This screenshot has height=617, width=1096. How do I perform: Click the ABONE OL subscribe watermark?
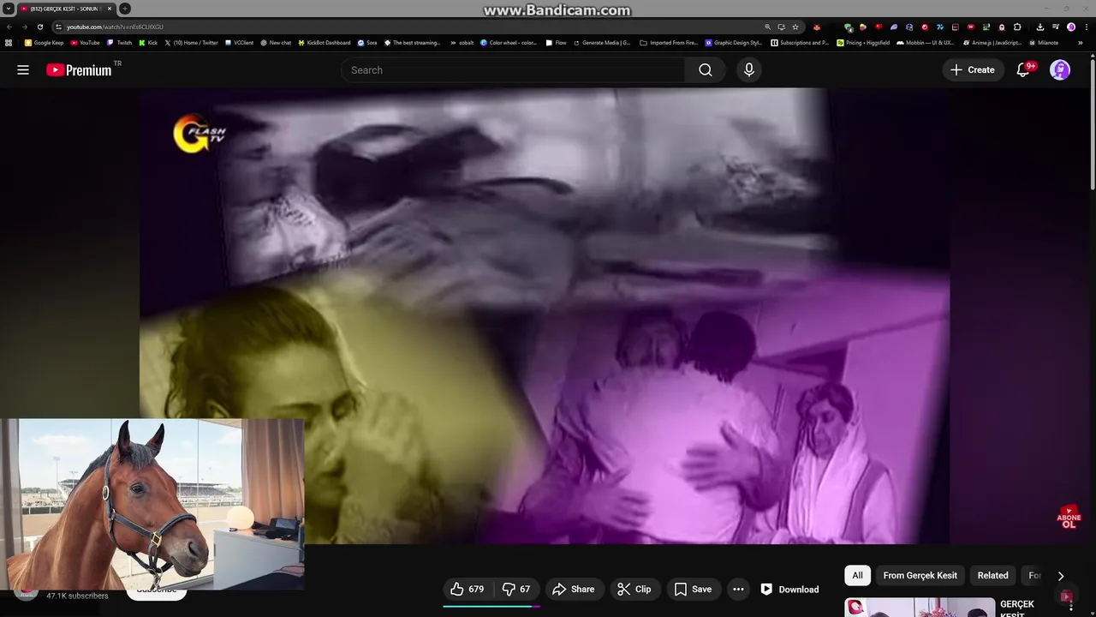[x=1068, y=517]
